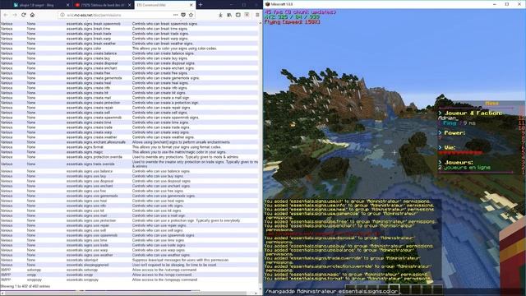Image resolution: width=526 pixels, height=296 pixels.
Task: Switch to the YouTube video tab
Action: tap(102, 5)
